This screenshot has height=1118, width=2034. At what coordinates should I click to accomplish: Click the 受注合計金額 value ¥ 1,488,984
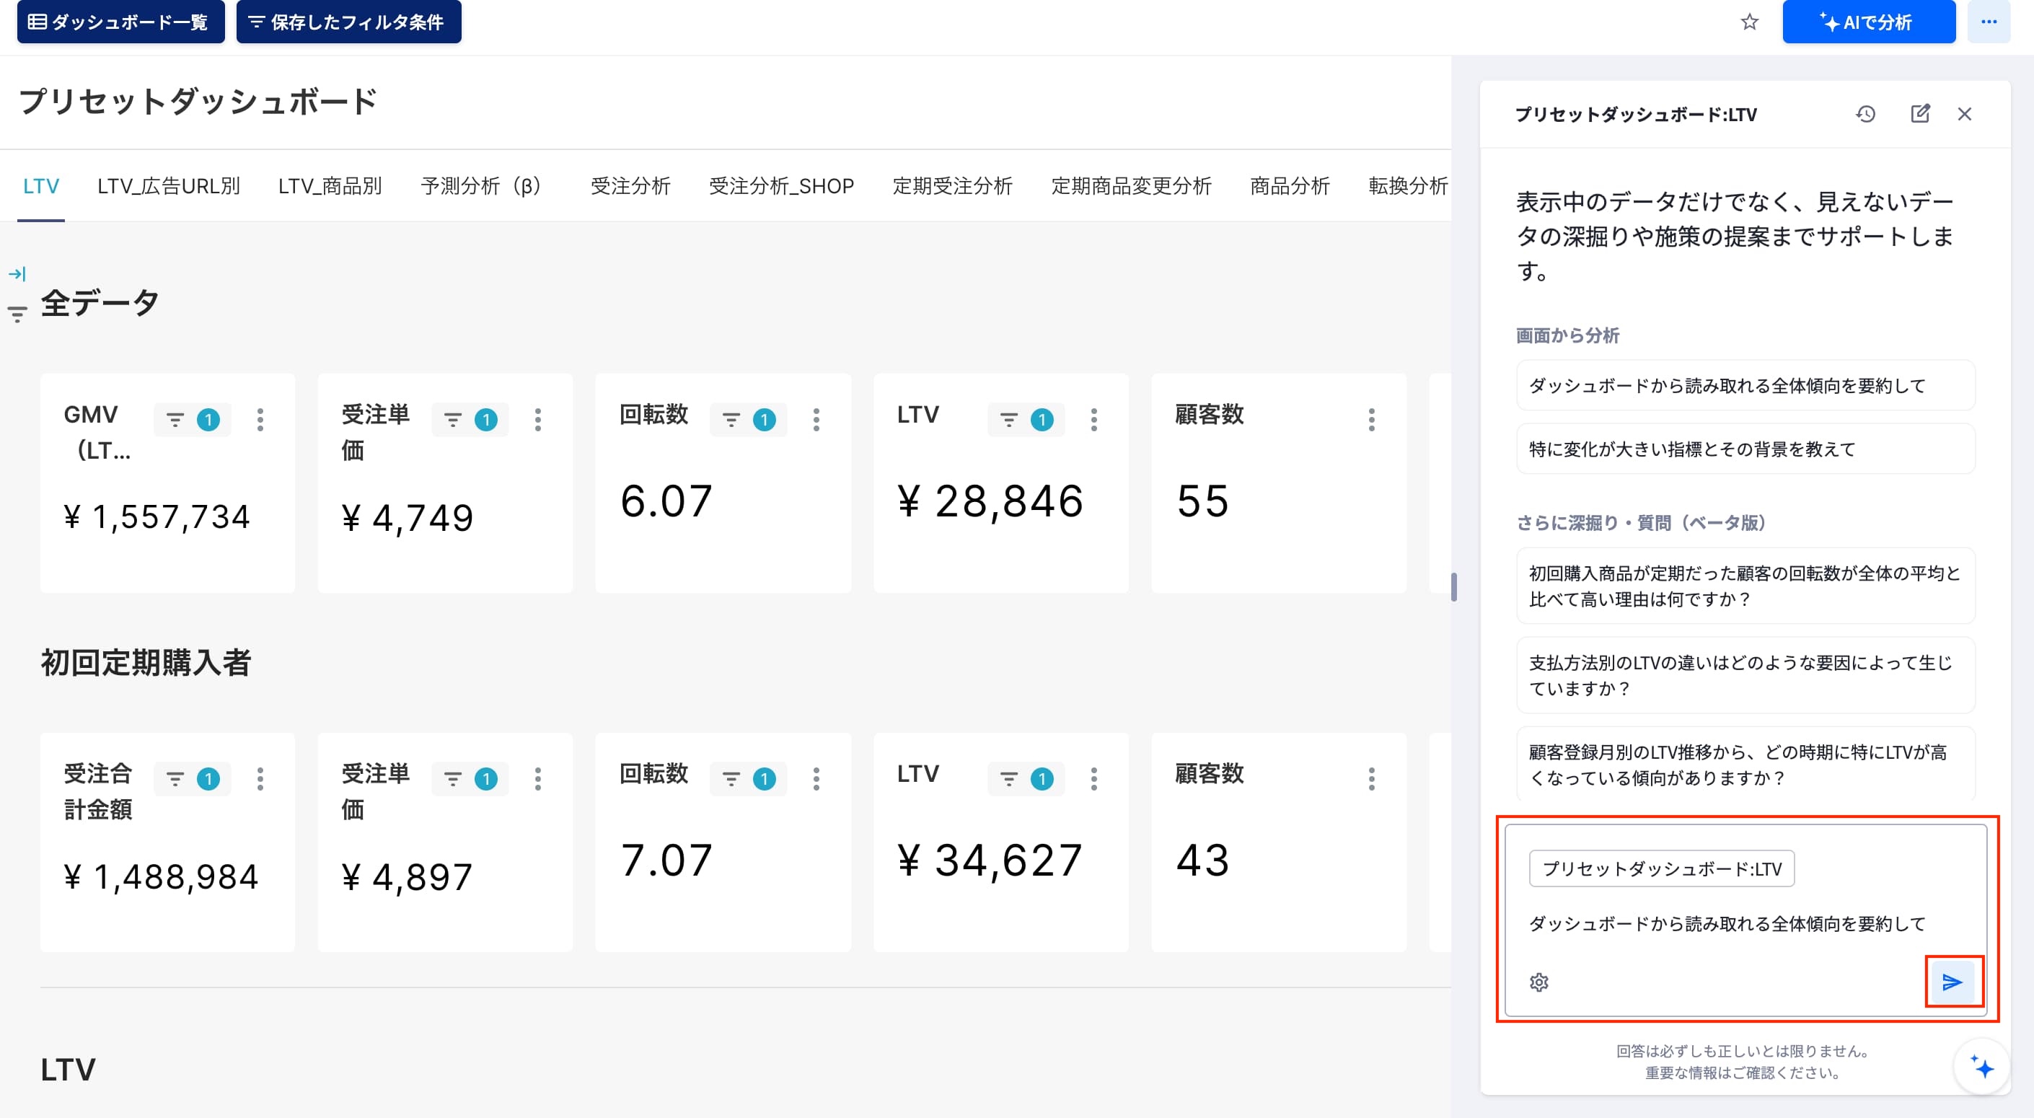[x=161, y=876]
